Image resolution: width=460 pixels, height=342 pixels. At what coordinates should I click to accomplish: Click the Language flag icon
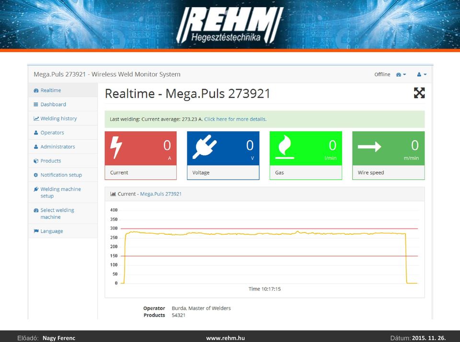[x=36, y=231]
